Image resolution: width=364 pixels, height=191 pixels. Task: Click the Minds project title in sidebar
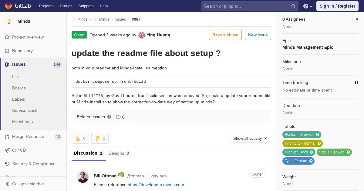[24, 21]
